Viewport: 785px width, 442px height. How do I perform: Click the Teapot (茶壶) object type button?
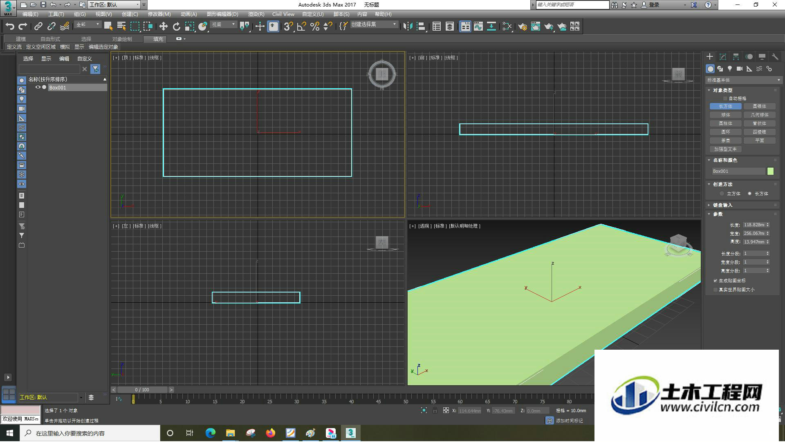(725, 141)
